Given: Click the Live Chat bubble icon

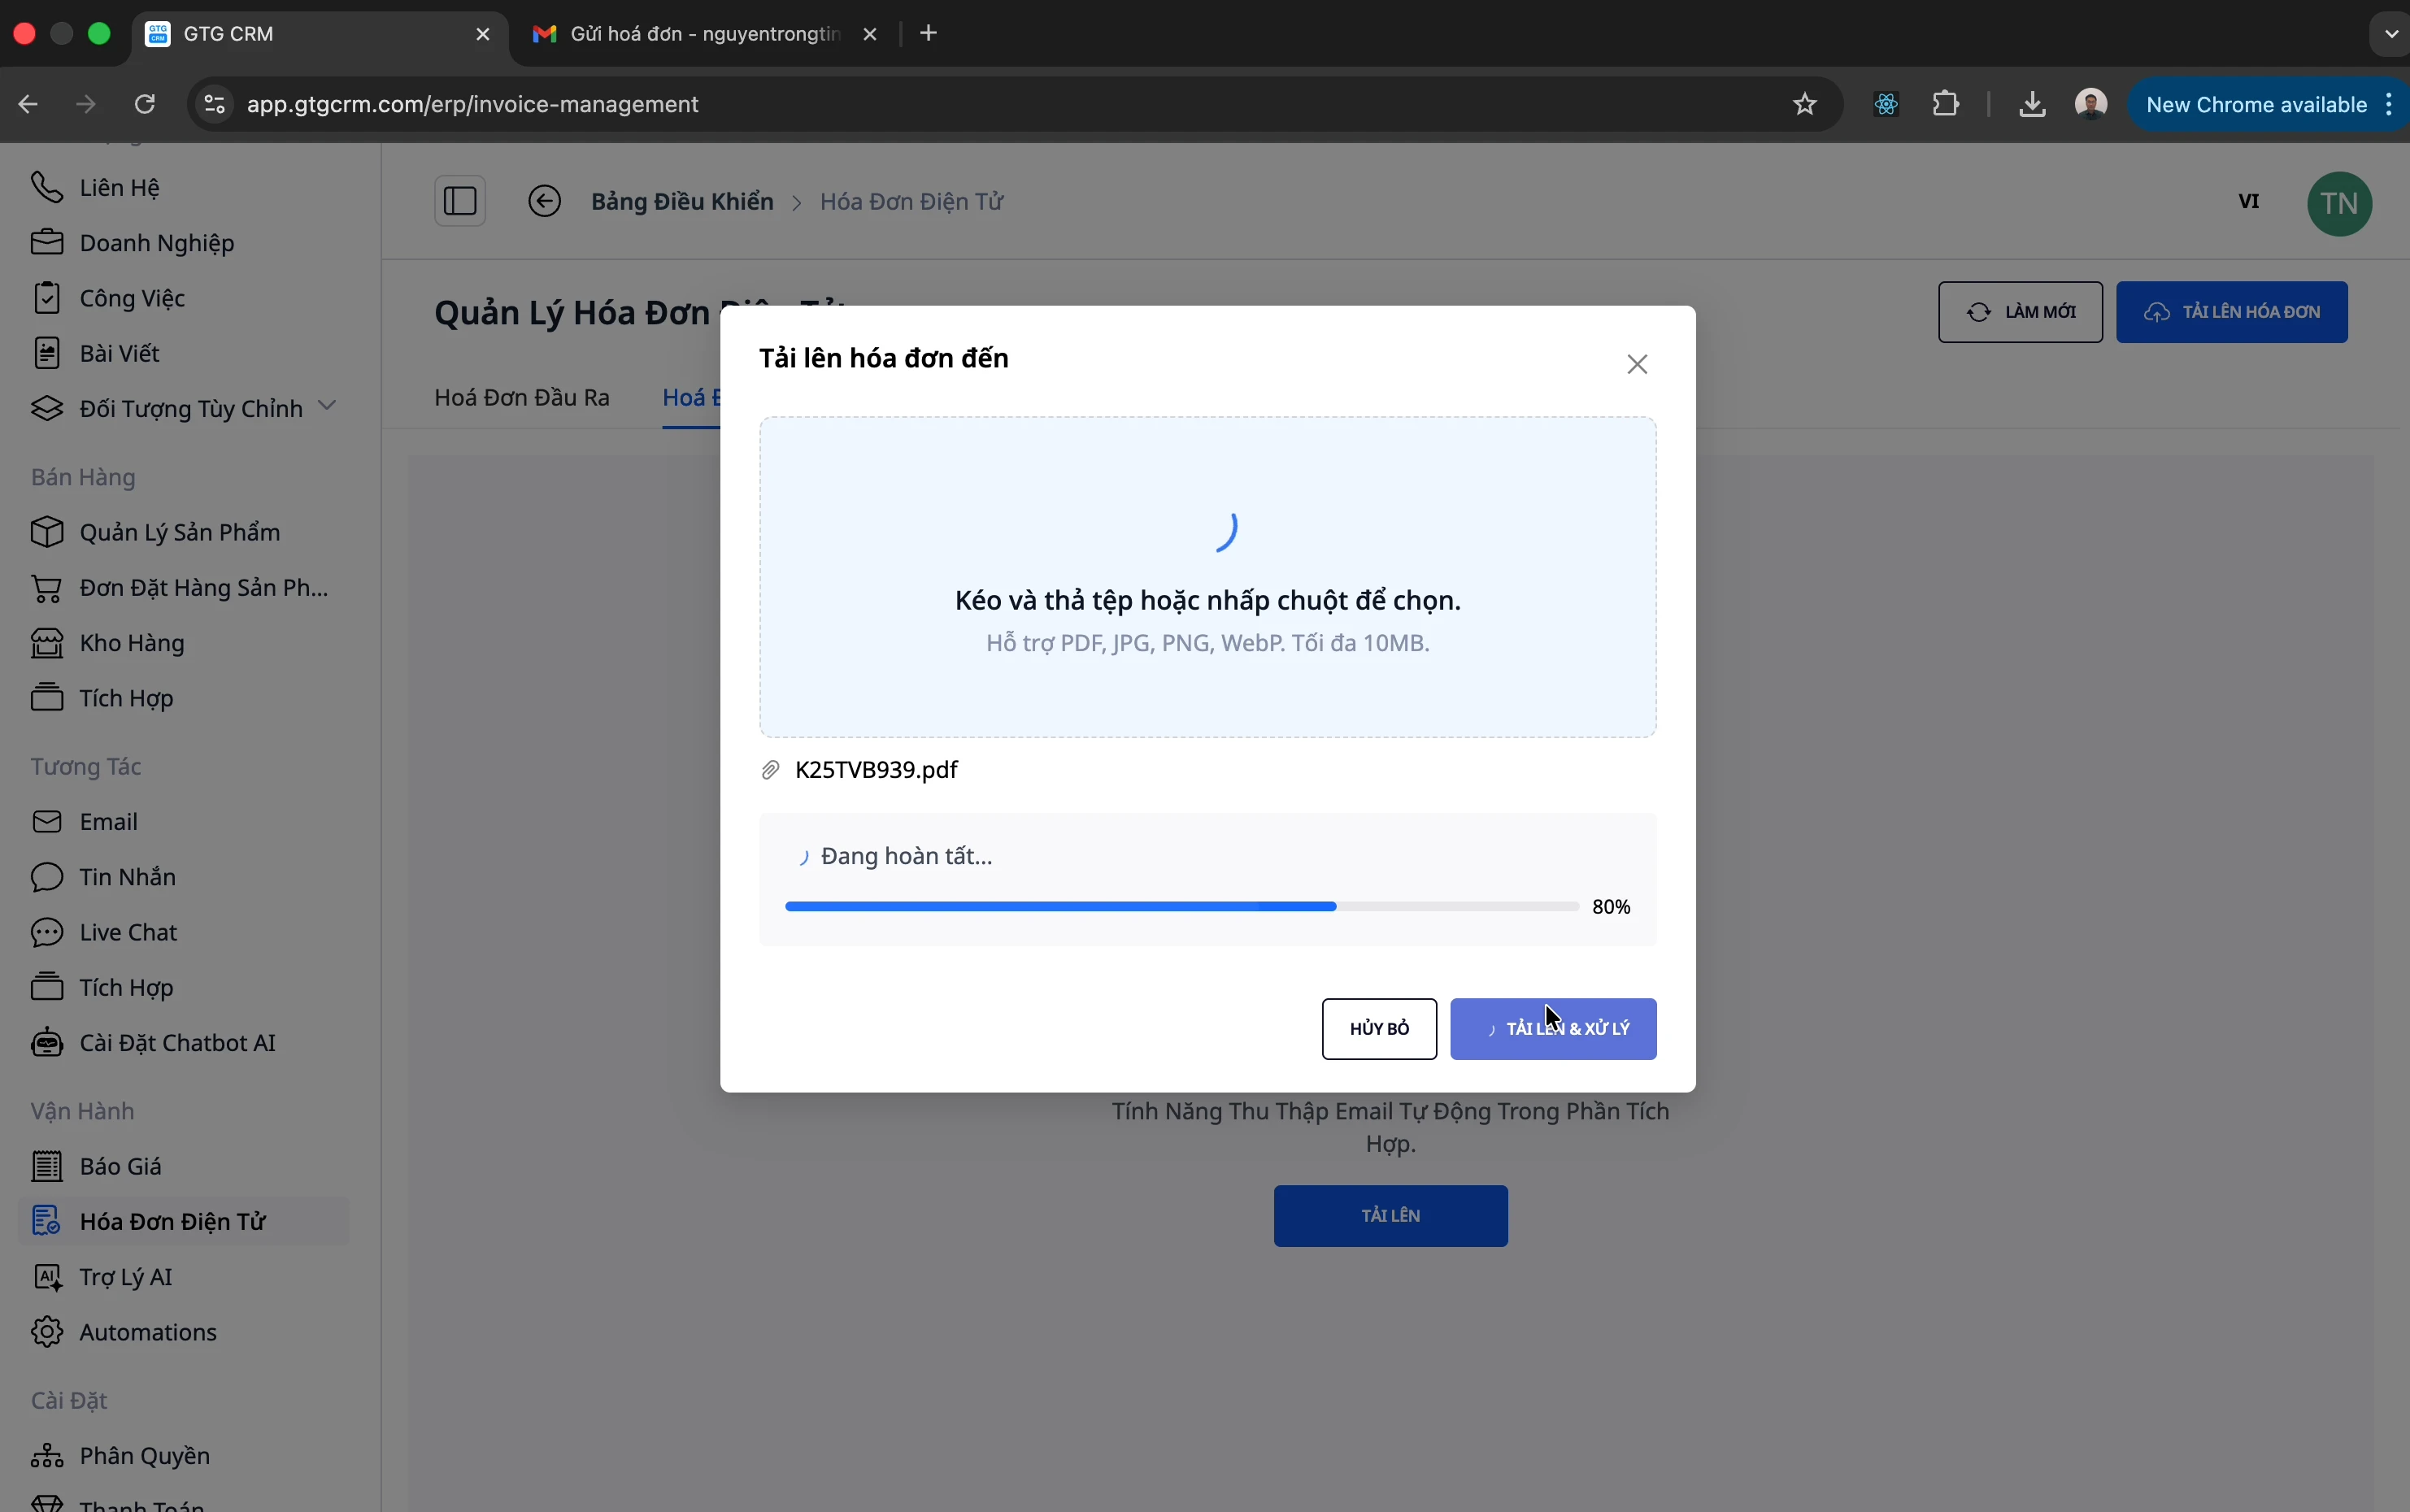Looking at the screenshot, I should click(47, 932).
